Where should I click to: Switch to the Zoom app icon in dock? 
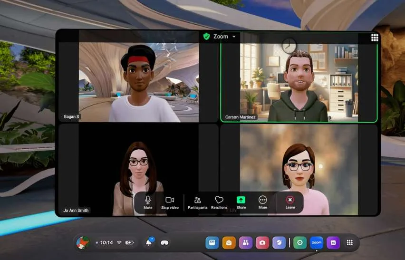[x=317, y=243]
